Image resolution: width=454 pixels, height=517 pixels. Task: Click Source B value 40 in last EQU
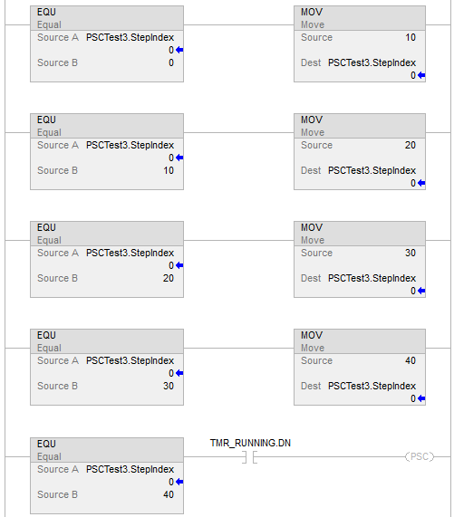(x=169, y=494)
